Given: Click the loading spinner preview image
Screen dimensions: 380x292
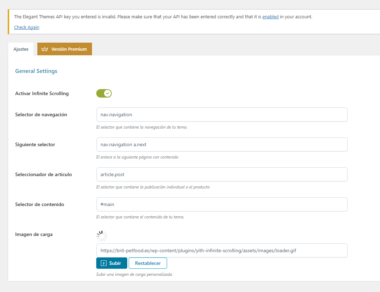Looking at the screenshot, I should coord(102,236).
